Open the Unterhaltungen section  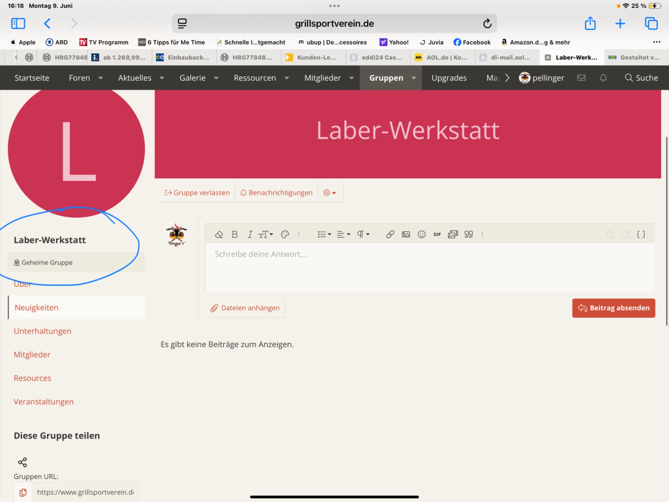click(42, 331)
